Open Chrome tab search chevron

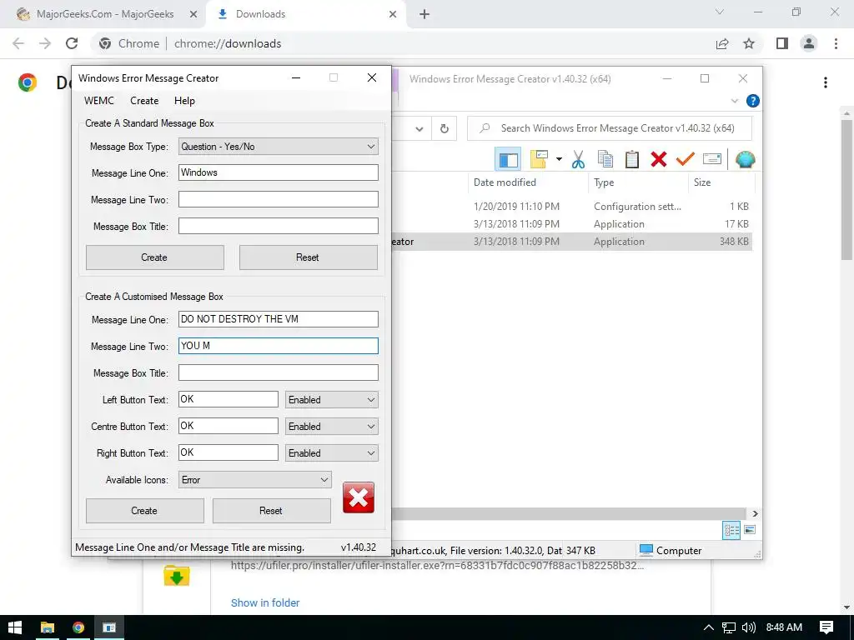click(720, 12)
